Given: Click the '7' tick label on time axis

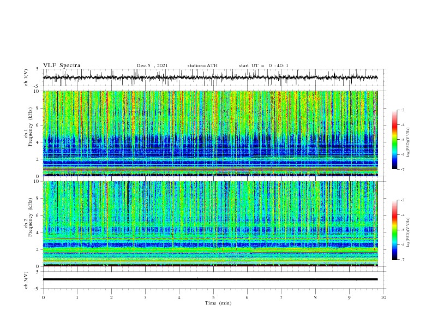Looking at the screenshot, I should point(281,297).
